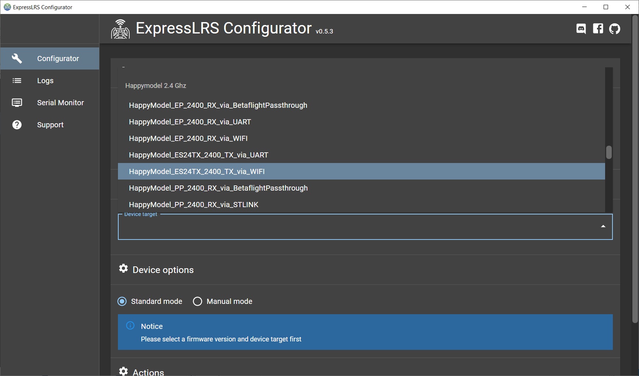Select Standard mode radio button
Viewport: 639px width, 376px height.
pos(122,301)
